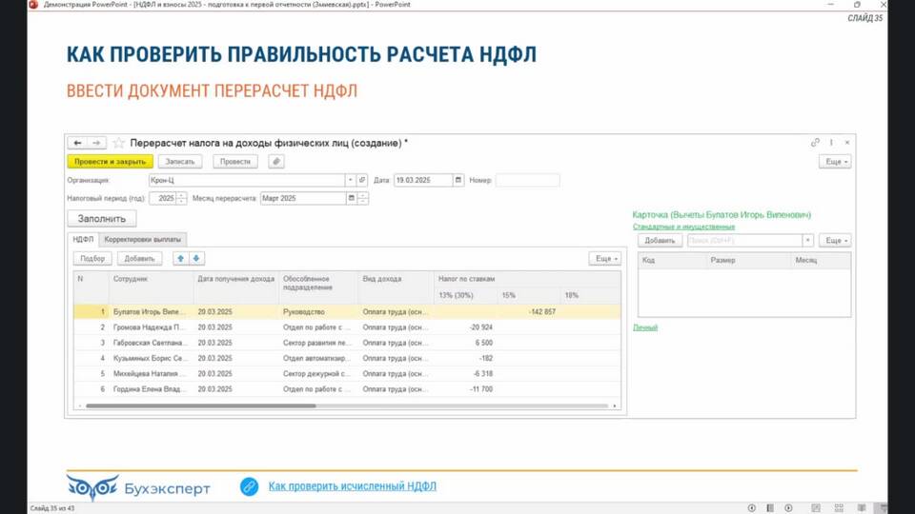Open the Кром-Ц organization record icon

[x=362, y=180]
